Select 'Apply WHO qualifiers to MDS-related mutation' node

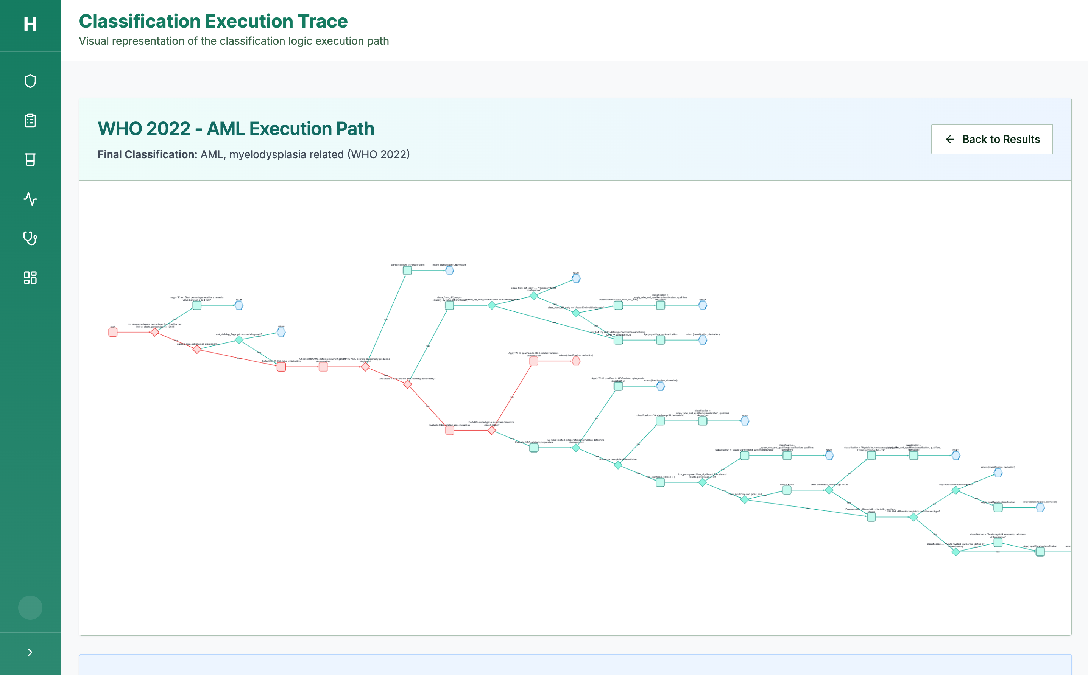(x=534, y=361)
